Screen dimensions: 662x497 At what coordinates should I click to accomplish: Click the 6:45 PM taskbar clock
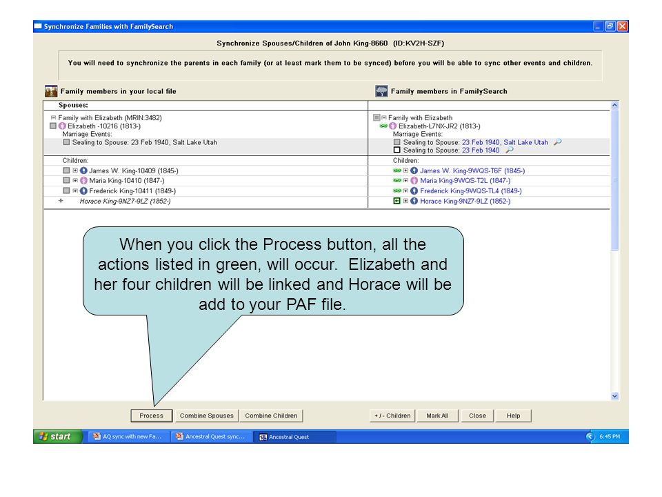610,436
